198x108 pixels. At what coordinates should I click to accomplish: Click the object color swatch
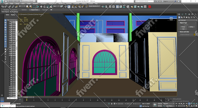pyautogui.click(x=194, y=35)
